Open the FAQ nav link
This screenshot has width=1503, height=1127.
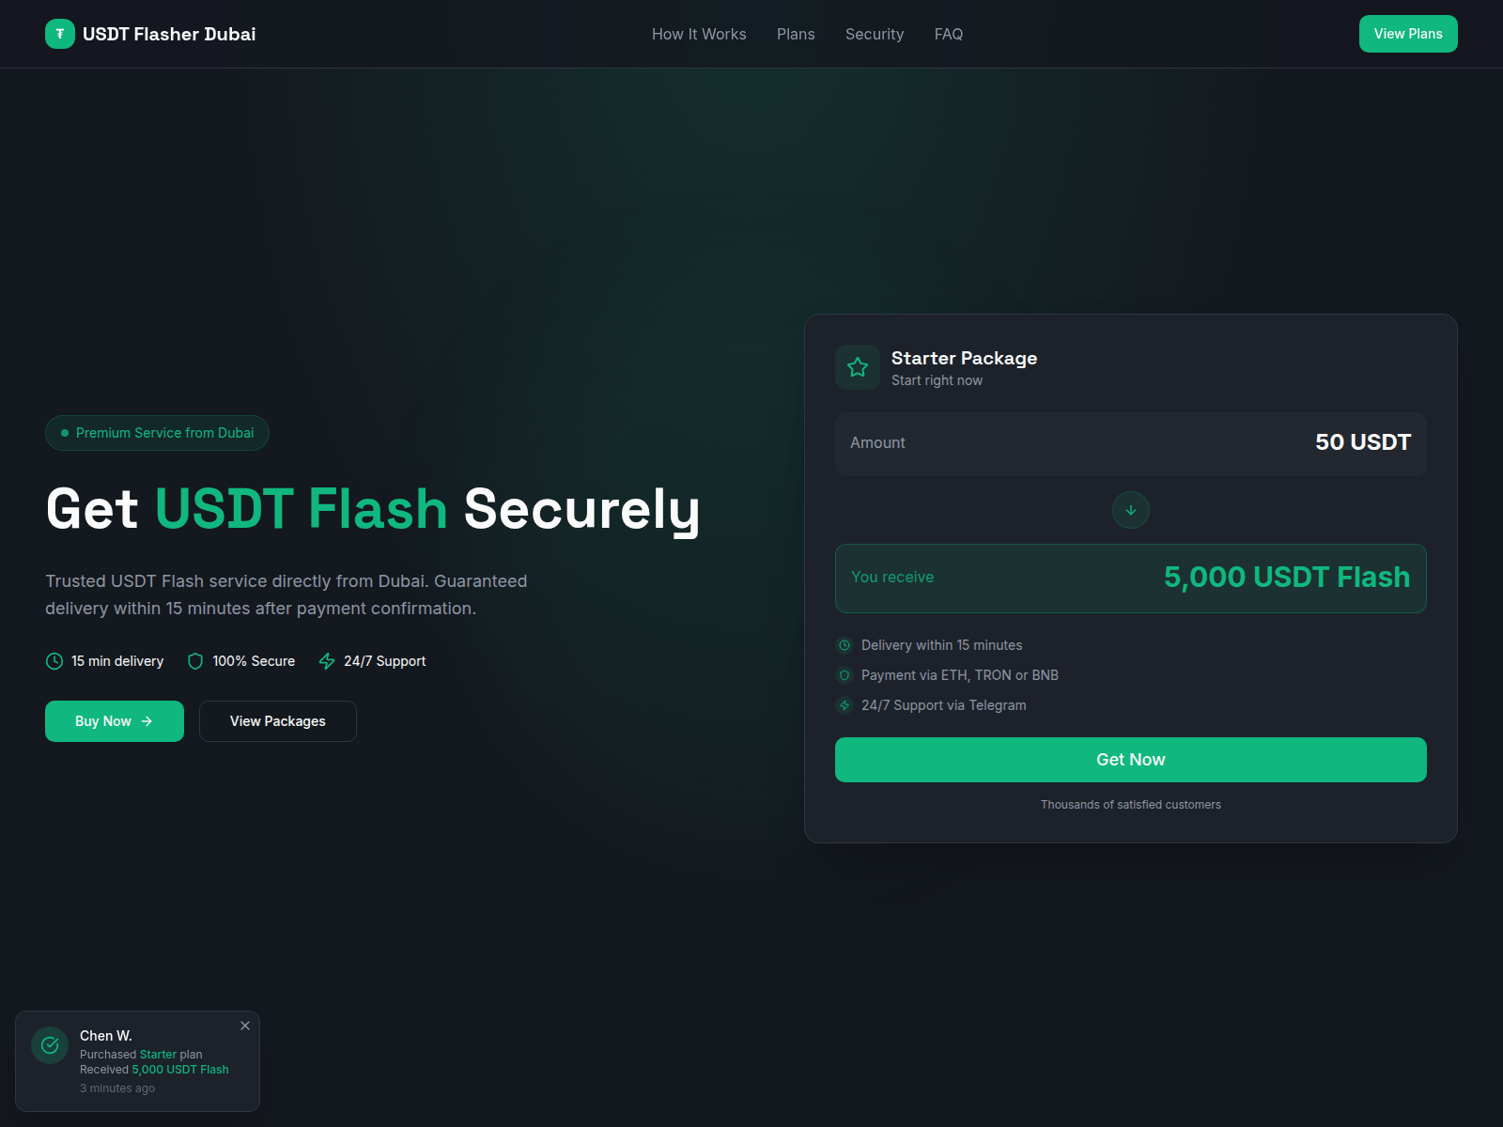[949, 34]
